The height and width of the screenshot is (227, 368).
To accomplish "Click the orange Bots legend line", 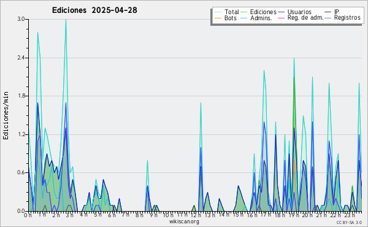I will pos(218,18).
